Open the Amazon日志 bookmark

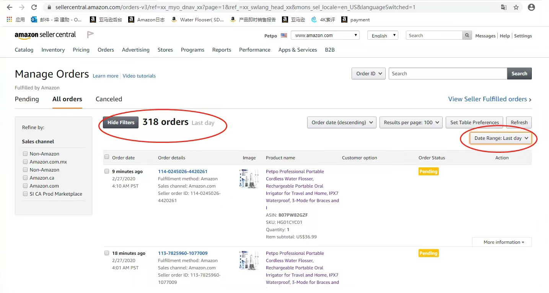(x=147, y=19)
